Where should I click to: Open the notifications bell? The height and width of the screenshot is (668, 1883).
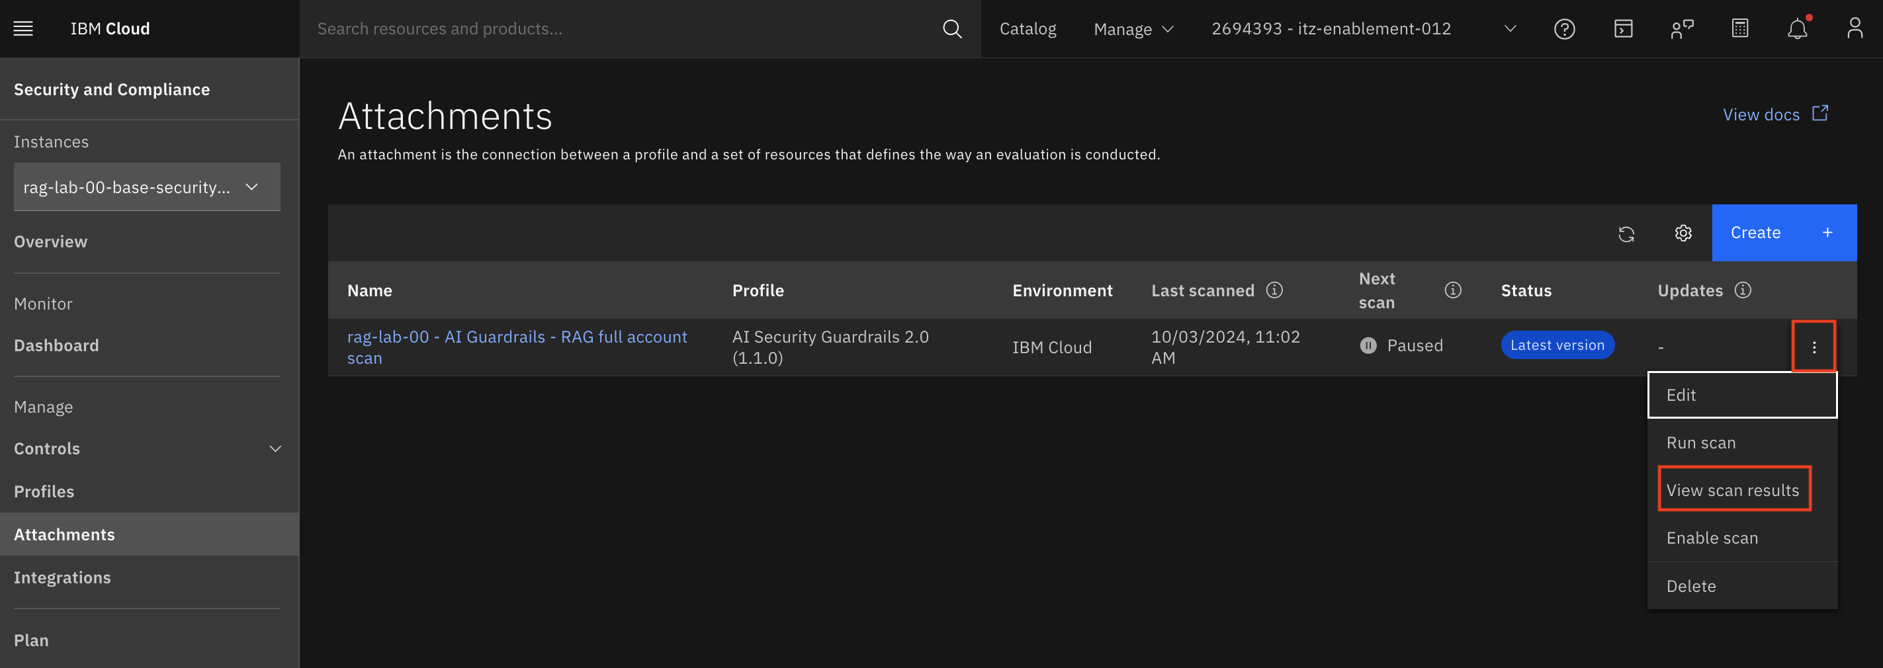[1797, 29]
